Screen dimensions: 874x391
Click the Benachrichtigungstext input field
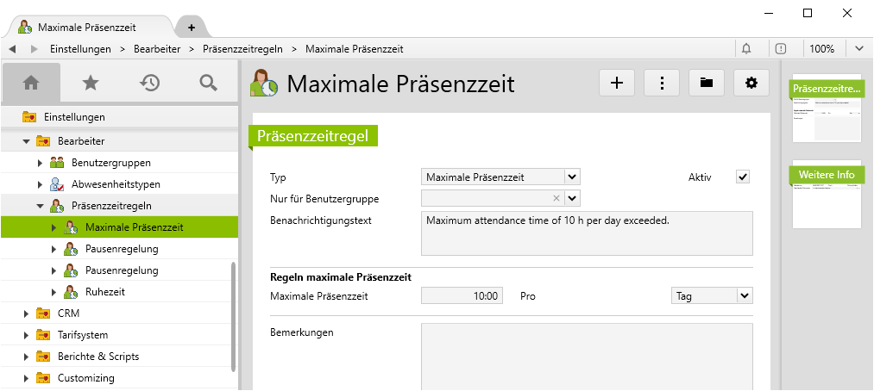pos(587,233)
